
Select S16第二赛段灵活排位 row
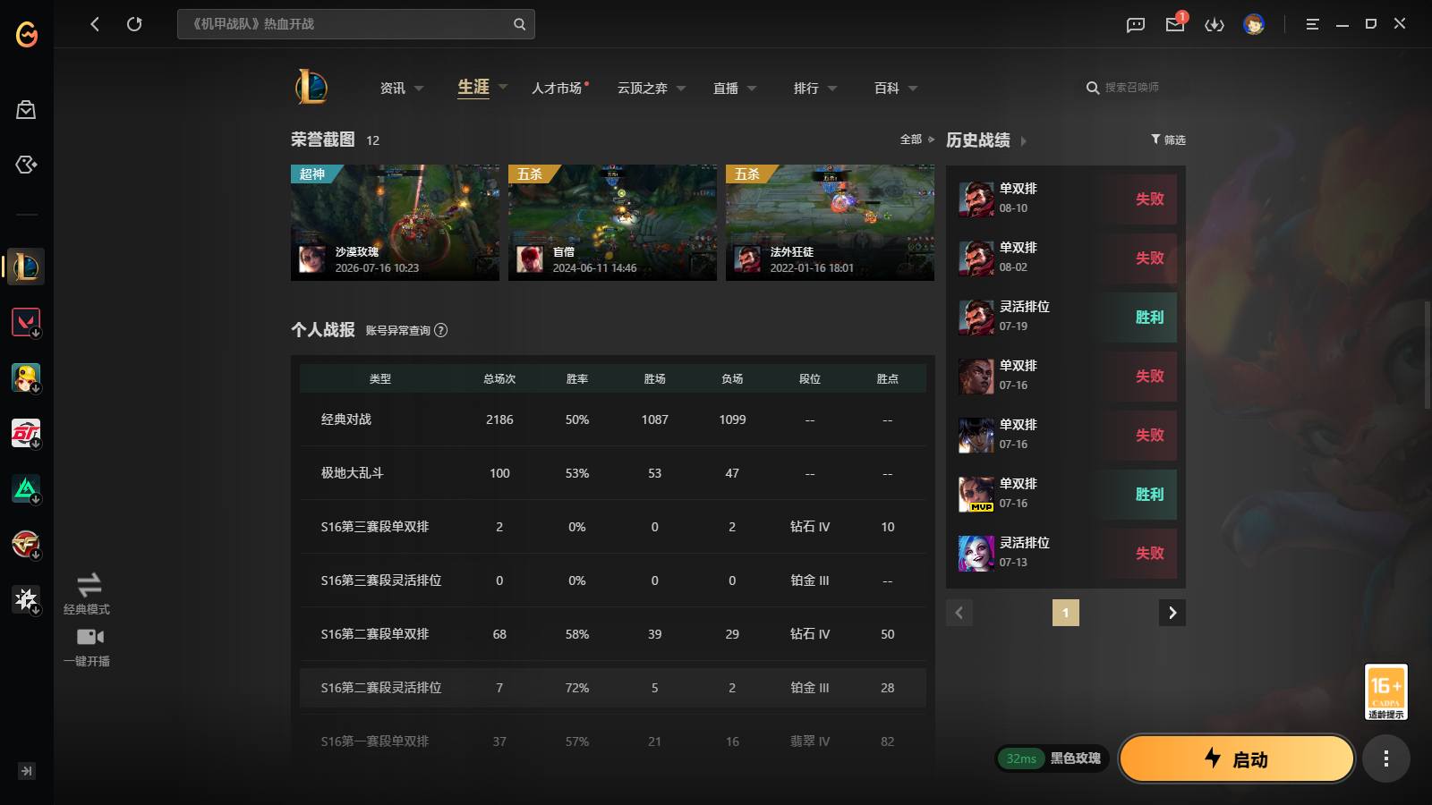[613, 688]
